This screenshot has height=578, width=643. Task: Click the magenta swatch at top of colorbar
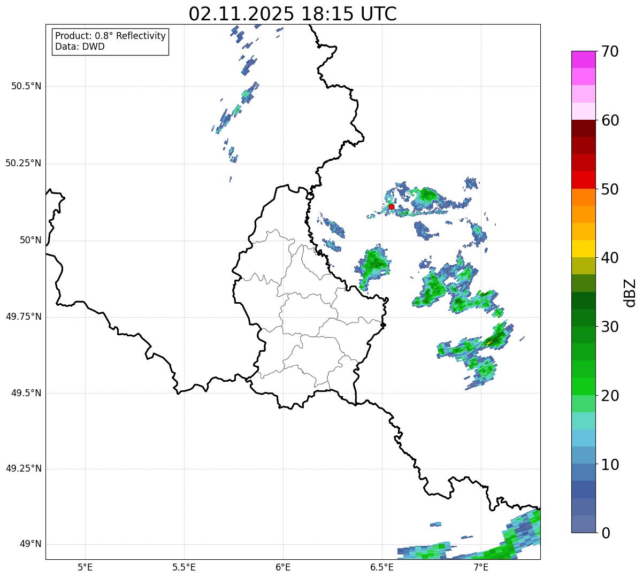[584, 59]
